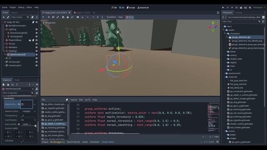
Task: Revert Extra Cull Margin value
Action: (19, 124)
